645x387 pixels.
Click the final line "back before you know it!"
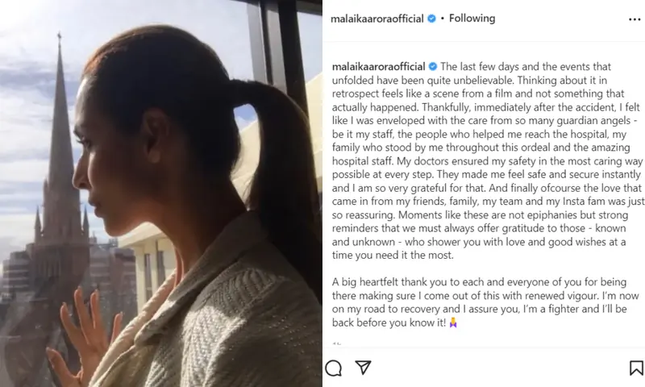[389, 322]
